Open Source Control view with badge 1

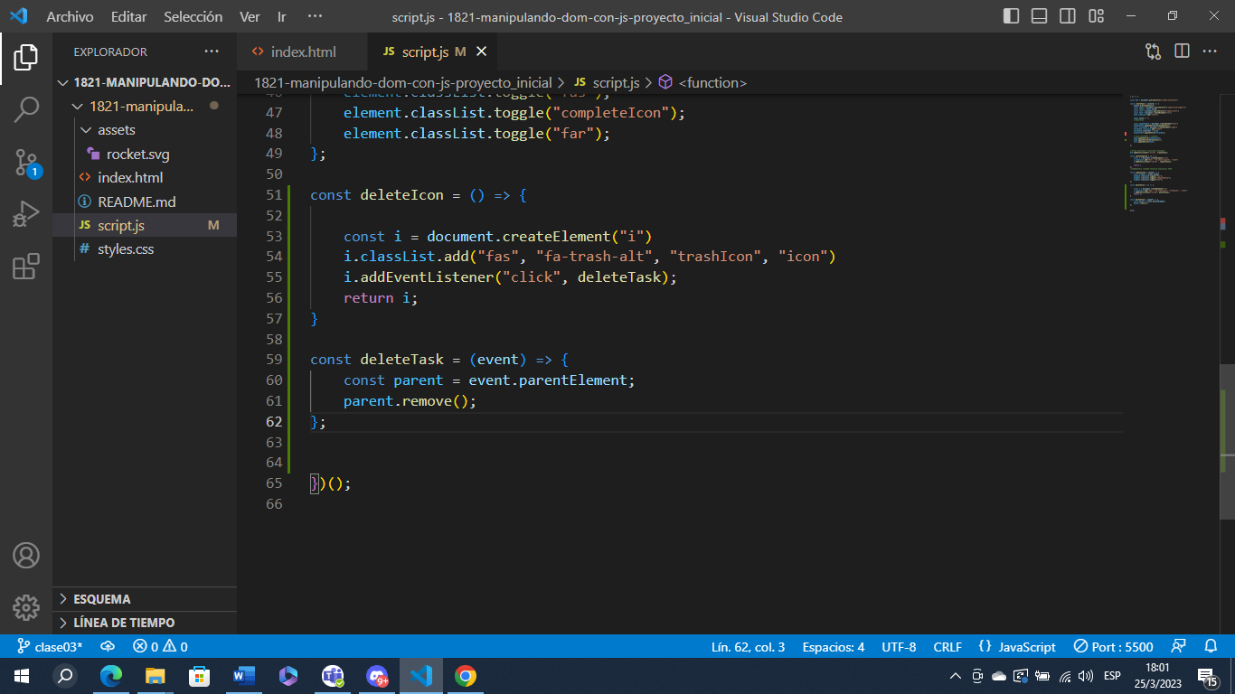point(26,163)
